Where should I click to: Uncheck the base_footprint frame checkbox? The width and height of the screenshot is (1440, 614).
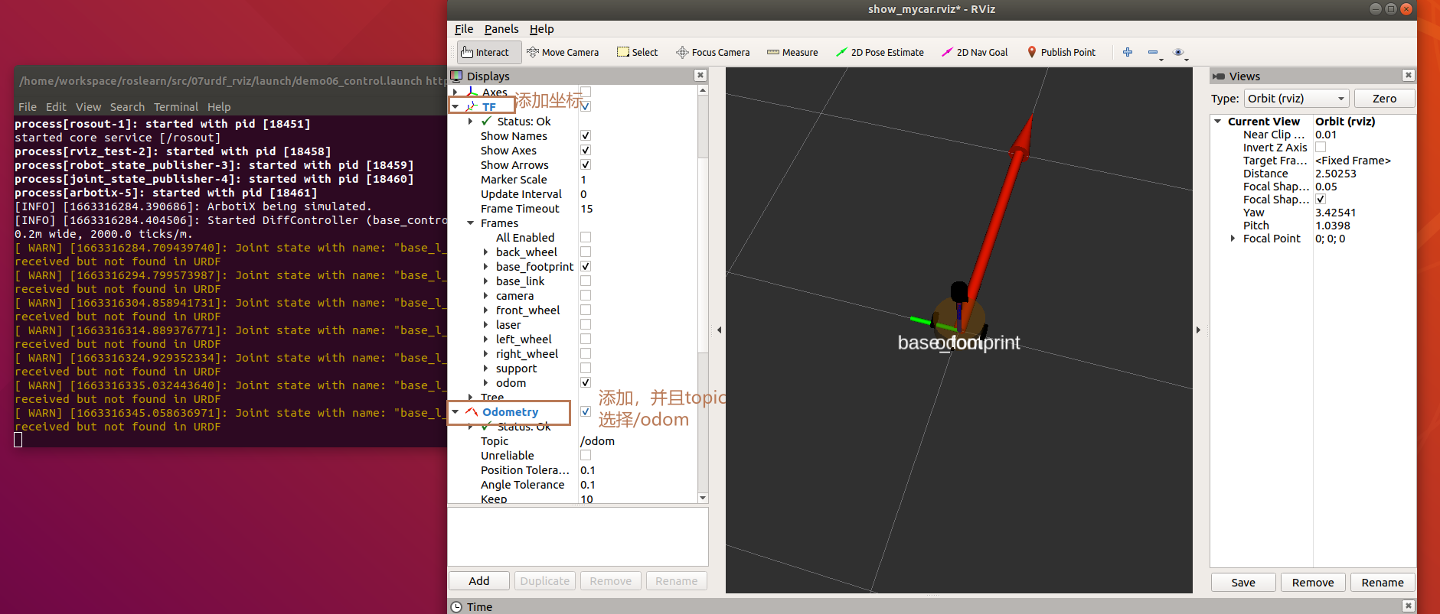(x=586, y=266)
